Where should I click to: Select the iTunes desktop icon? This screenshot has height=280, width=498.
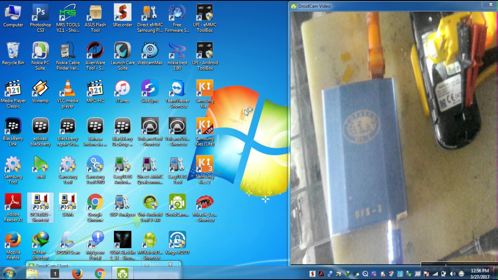point(123,92)
